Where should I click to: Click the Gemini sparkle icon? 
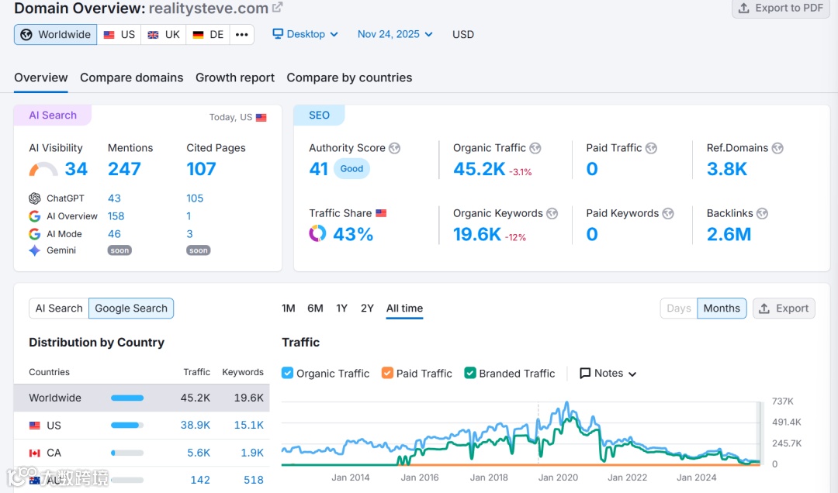click(35, 250)
